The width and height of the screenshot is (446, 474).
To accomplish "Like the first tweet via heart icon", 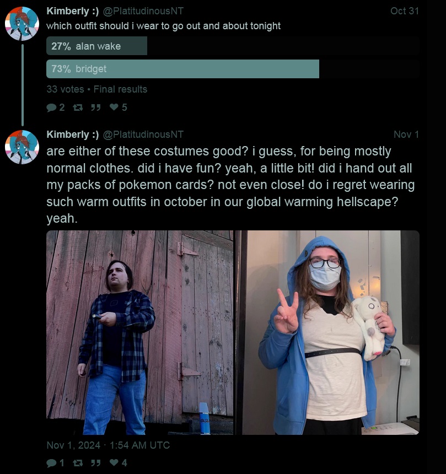I will coord(114,107).
